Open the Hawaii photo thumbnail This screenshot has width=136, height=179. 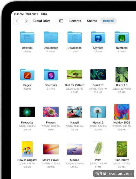(75, 112)
